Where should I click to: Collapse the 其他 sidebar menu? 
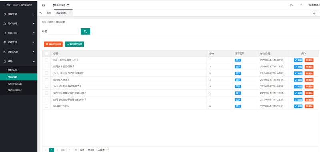point(18,61)
